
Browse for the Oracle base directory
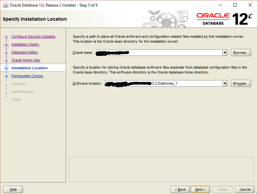pos(241,53)
